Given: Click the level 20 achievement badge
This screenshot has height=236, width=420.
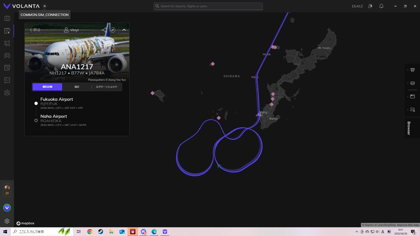Looking at the screenshot, I should tap(7, 190).
